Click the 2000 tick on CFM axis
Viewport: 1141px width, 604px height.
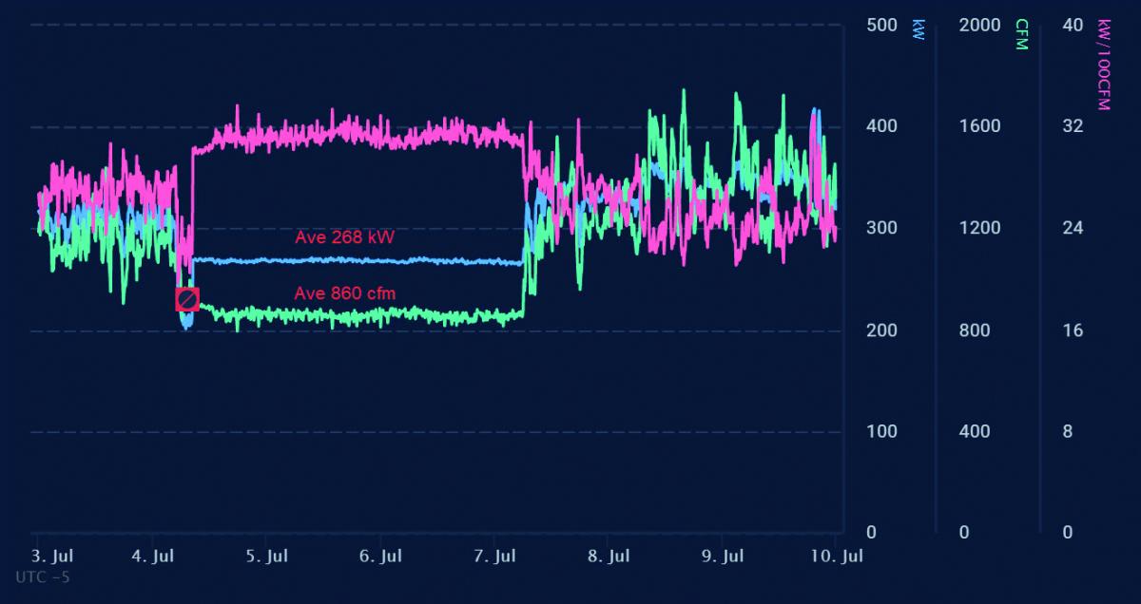coord(980,25)
